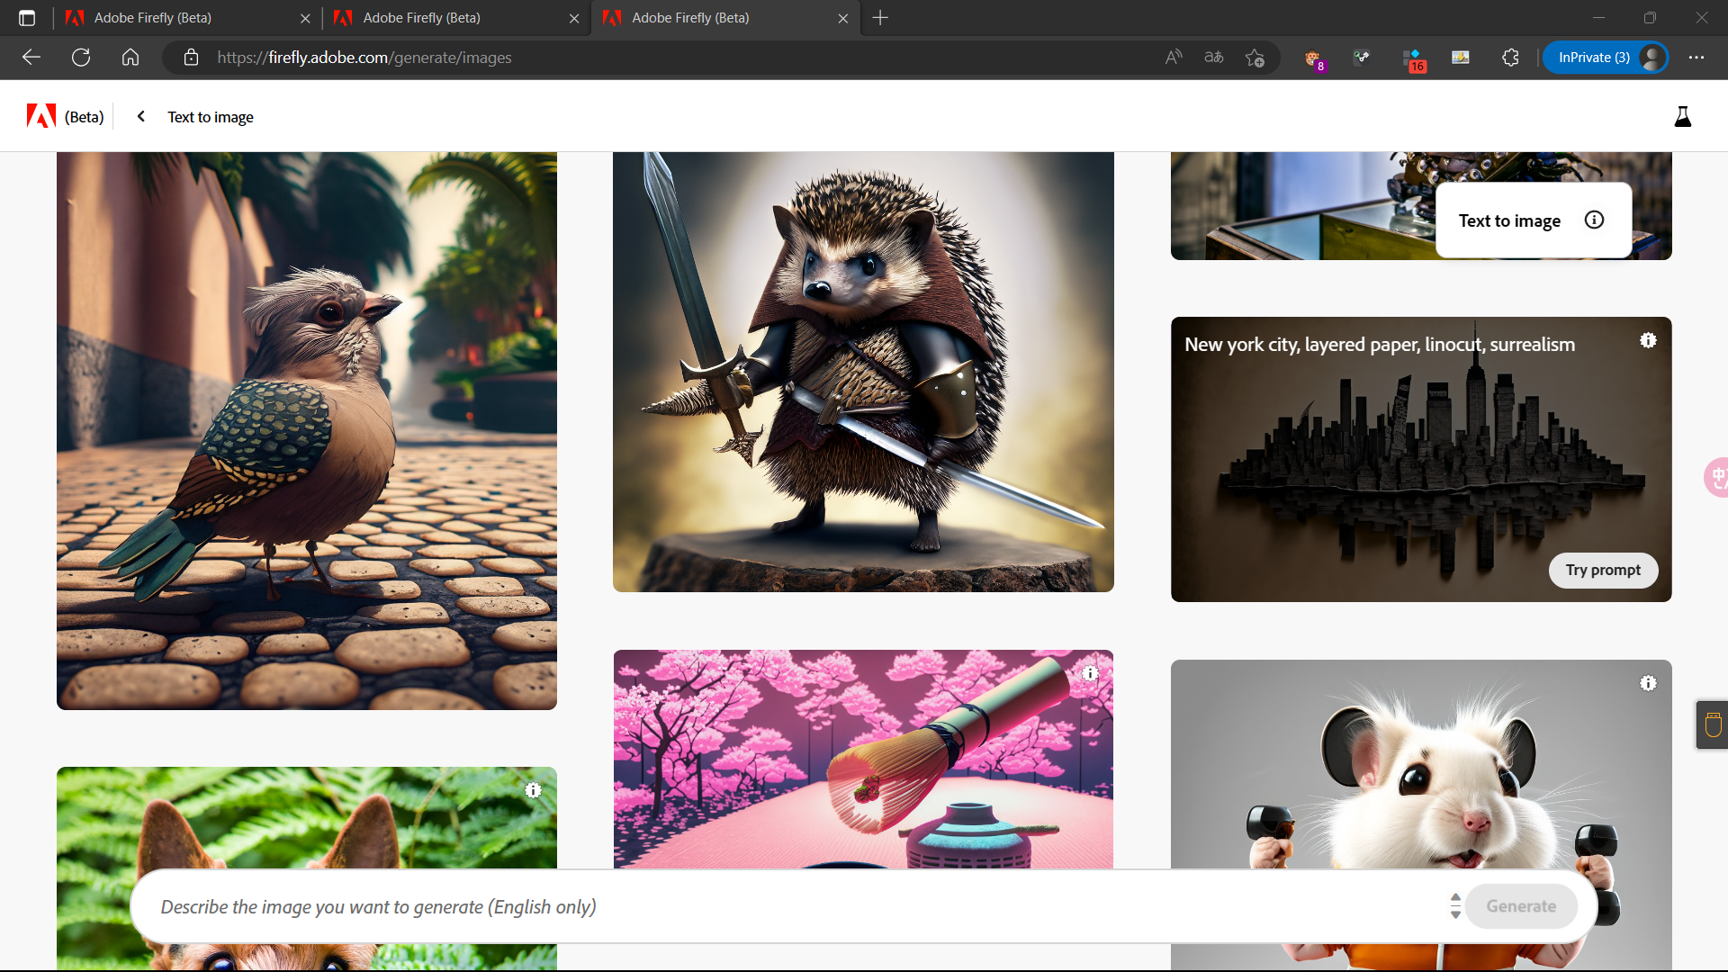Switch to the second Adobe Firefly (Beta) tab

point(456,18)
